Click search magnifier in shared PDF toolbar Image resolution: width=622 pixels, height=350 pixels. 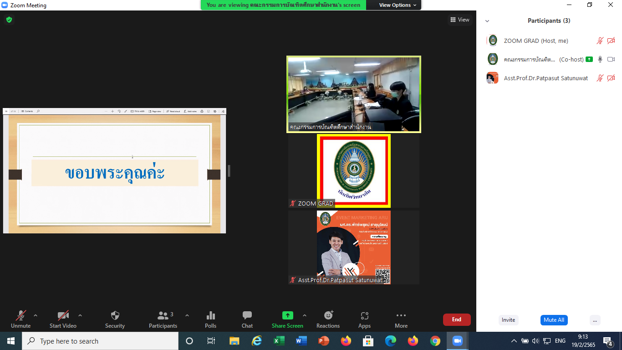[x=38, y=111]
